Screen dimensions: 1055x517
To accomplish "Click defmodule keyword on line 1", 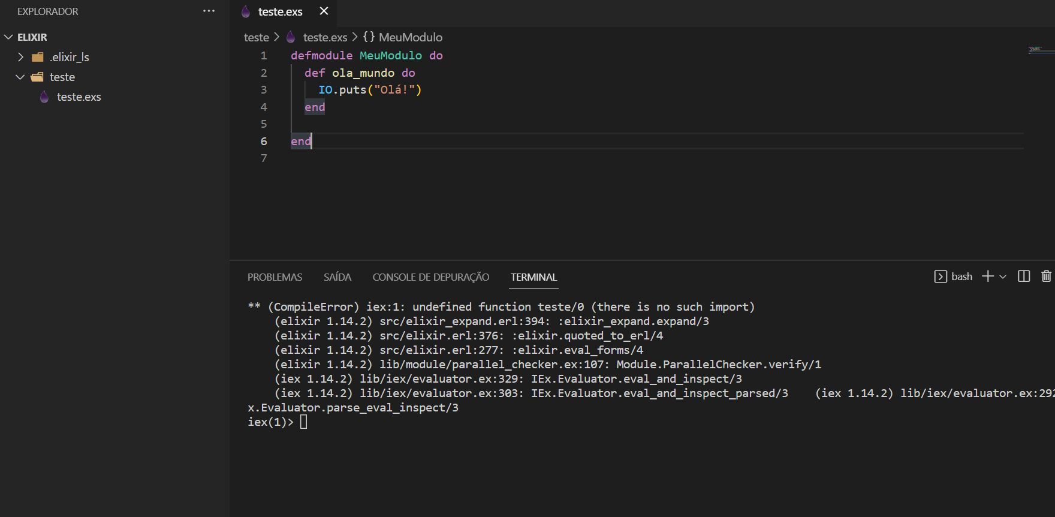I will (322, 55).
